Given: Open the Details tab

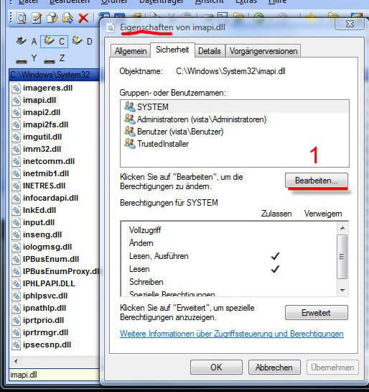Looking at the screenshot, I should 210,51.
